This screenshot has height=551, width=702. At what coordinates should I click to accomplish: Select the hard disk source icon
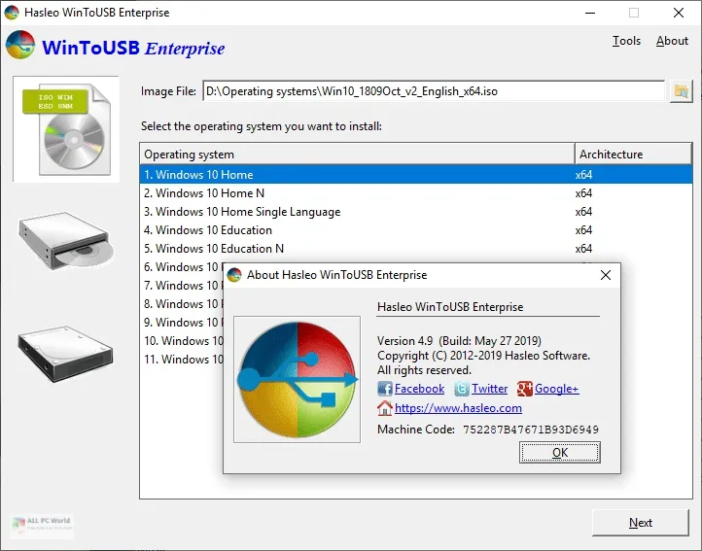66,354
